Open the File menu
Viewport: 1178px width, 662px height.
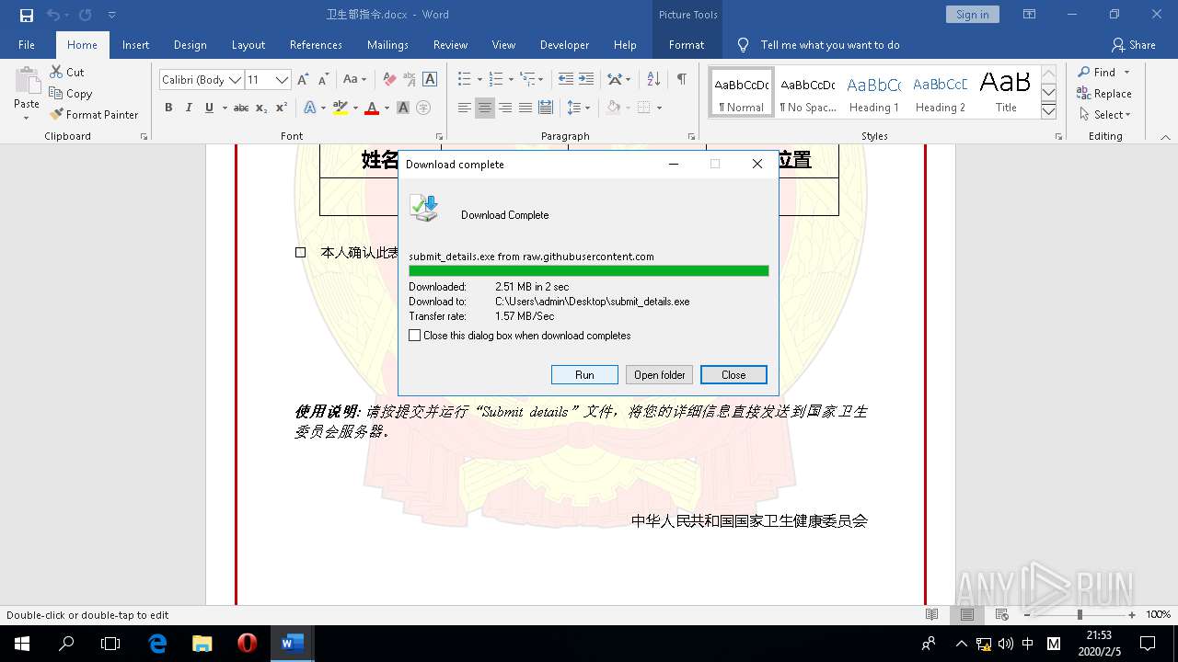27,44
